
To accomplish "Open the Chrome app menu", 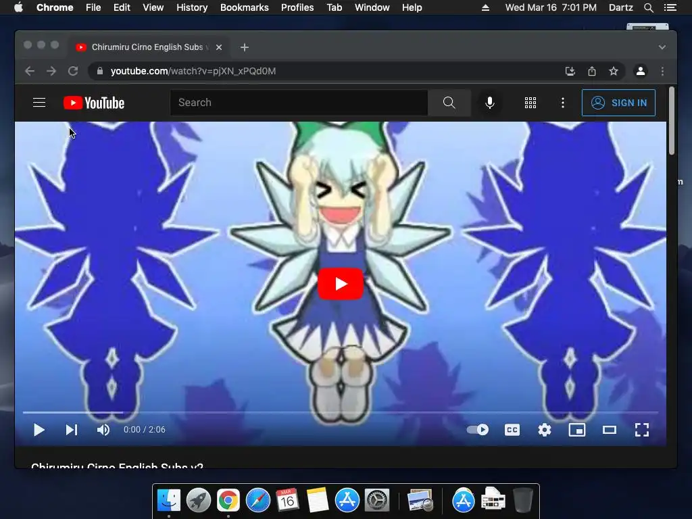I will (55, 7).
